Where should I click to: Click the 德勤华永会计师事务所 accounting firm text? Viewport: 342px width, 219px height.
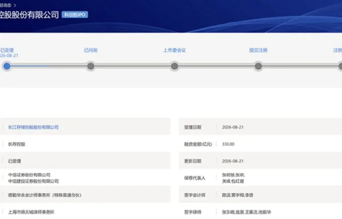pos(45,195)
